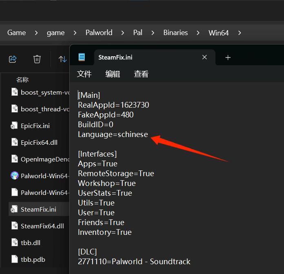The image size is (284, 274).
Task: Select SteamFix.ini in file list
Action: coord(39,209)
